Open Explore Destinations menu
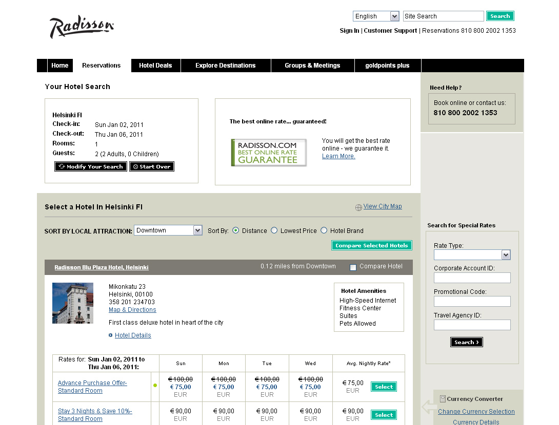 click(225, 66)
